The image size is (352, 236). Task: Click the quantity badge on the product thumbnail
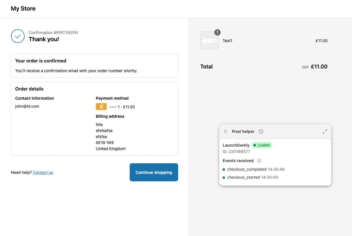point(217,32)
